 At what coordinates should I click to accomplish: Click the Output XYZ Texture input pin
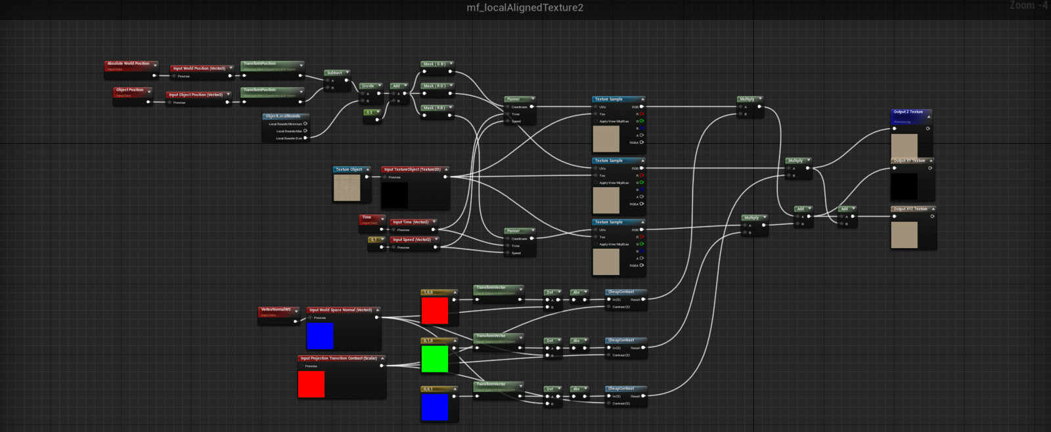pyautogui.click(x=894, y=216)
